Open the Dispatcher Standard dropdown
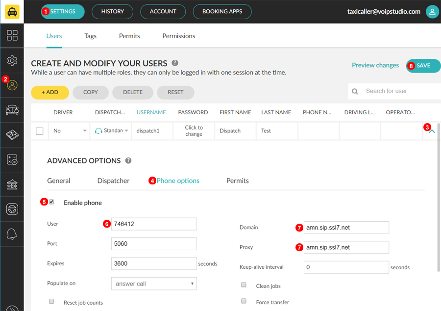The width and height of the screenshot is (441, 311). coord(111,131)
